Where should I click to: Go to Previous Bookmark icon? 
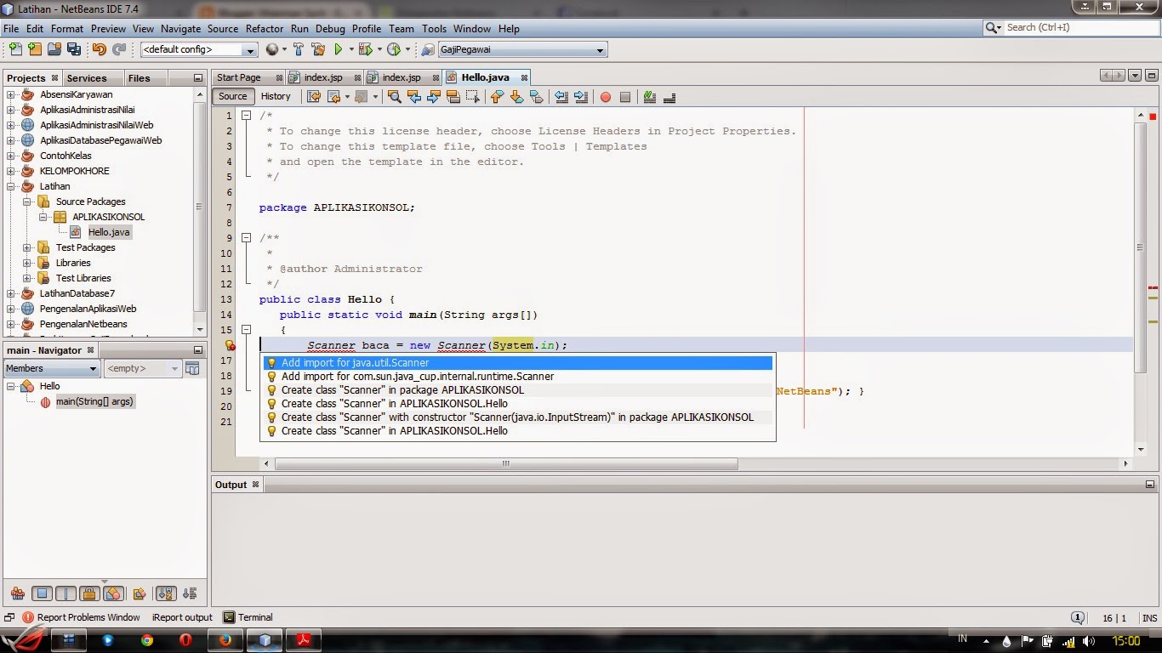[497, 97]
